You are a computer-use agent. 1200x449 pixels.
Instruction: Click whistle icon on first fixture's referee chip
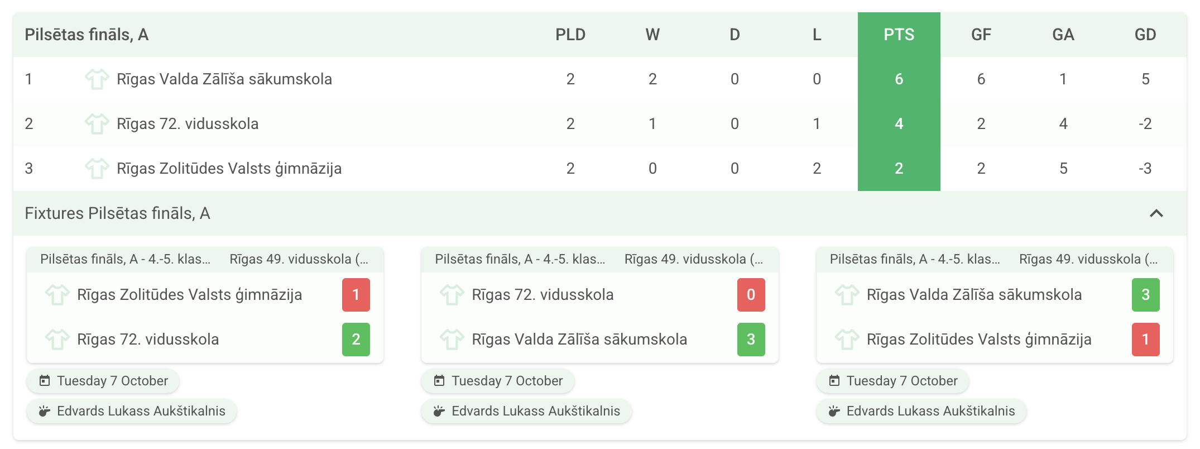(x=45, y=411)
